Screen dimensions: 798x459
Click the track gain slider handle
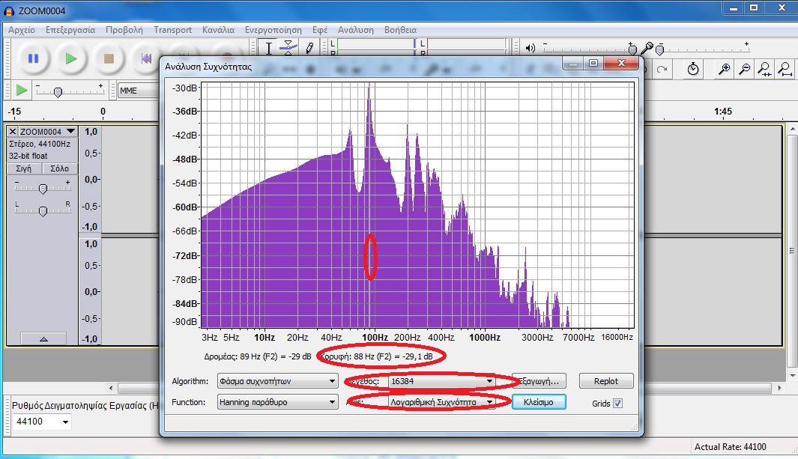click(x=43, y=189)
